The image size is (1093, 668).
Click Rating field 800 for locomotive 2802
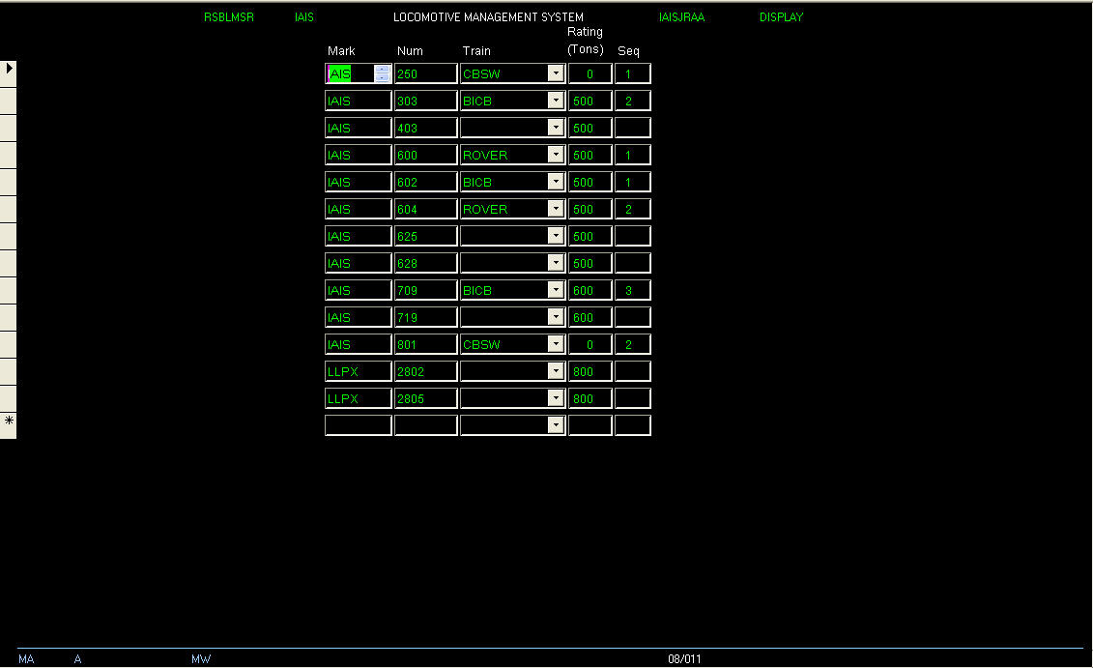(x=590, y=371)
